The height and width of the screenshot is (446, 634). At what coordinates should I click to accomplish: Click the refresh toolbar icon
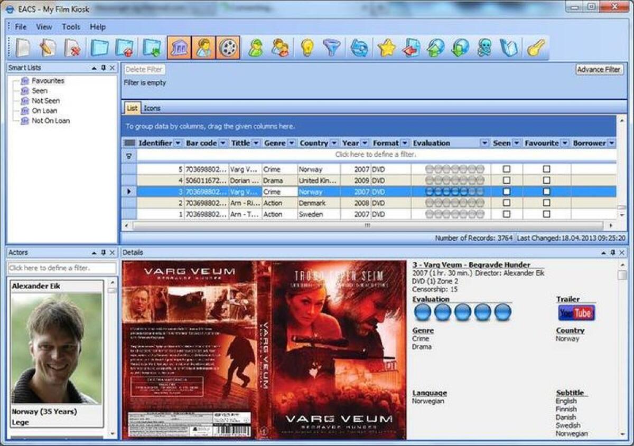pos(358,48)
